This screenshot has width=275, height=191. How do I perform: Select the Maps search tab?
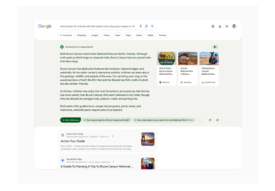128,35
